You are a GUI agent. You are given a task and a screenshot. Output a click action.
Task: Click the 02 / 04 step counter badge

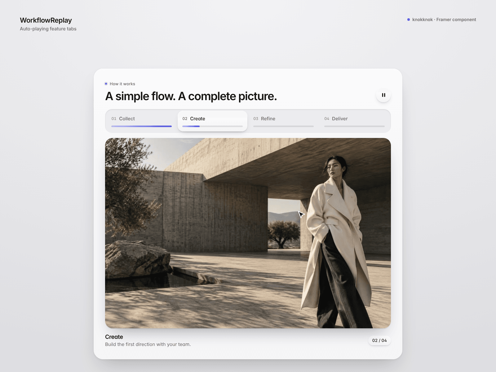(379, 340)
